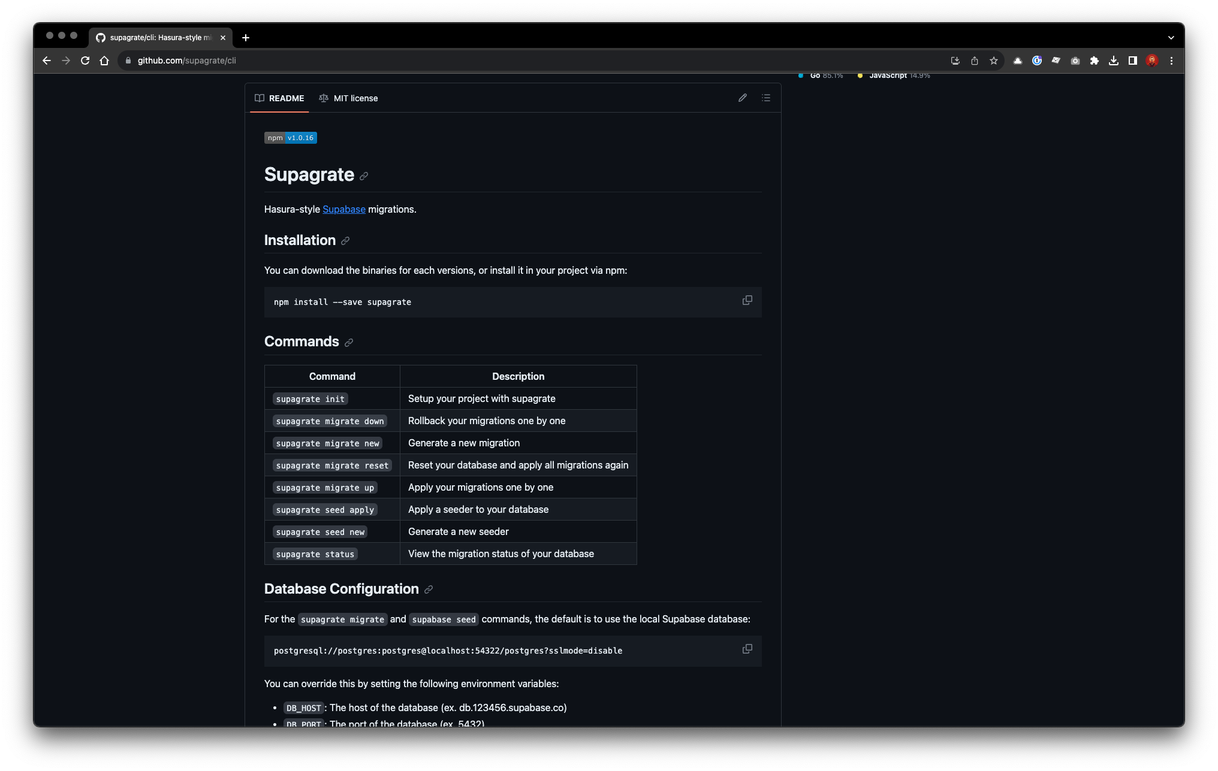Open the README outline list
Image resolution: width=1218 pixels, height=771 pixels.
tap(766, 98)
